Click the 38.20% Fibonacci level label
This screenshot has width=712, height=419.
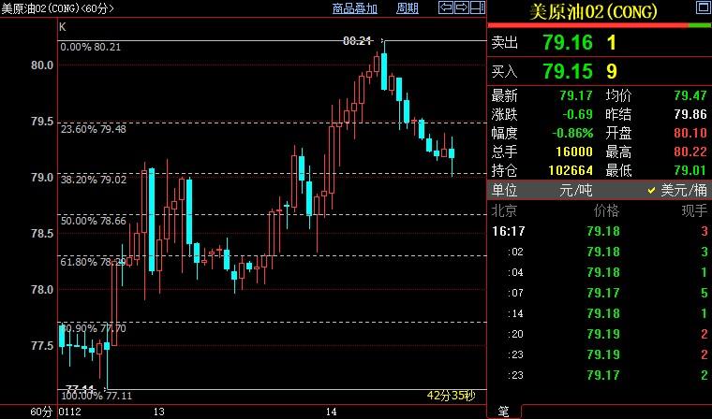click(x=94, y=180)
